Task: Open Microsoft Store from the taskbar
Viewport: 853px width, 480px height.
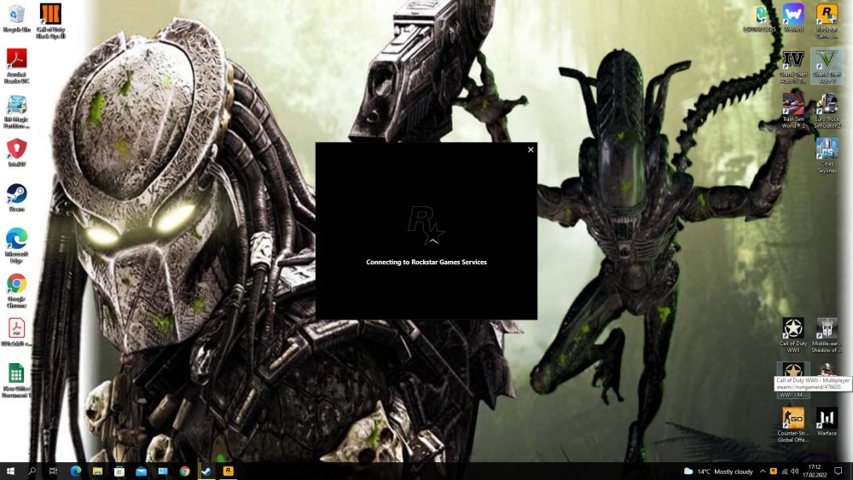Action: pyautogui.click(x=119, y=471)
